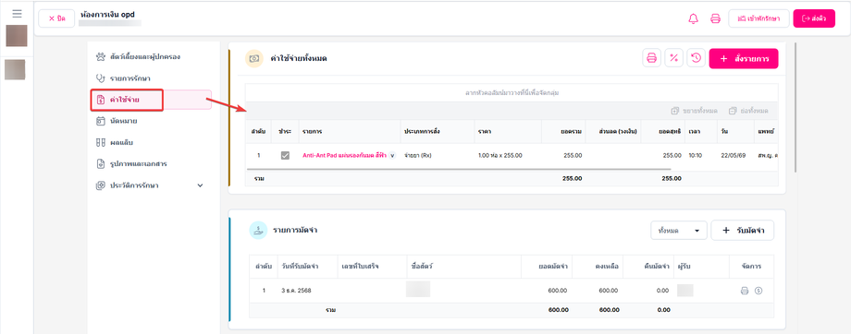The height and width of the screenshot is (334, 851).
Task: Click the ราคา column header
Action: click(508, 132)
